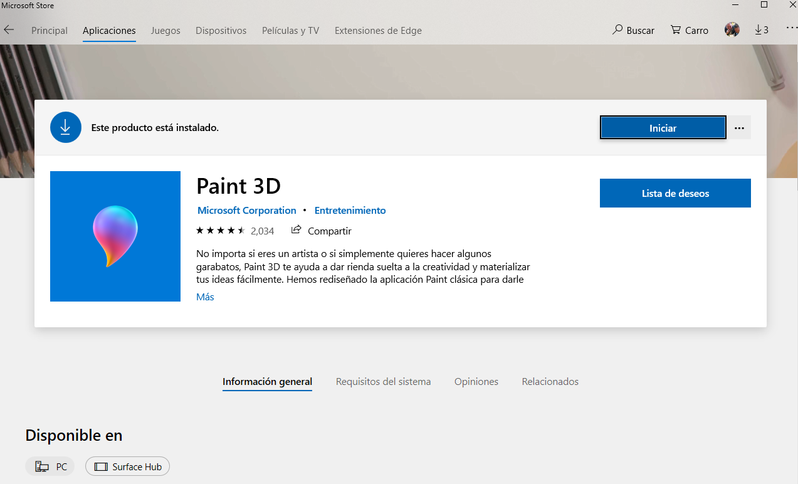Expand the description with Más
The width and height of the screenshot is (798, 484).
coord(205,297)
